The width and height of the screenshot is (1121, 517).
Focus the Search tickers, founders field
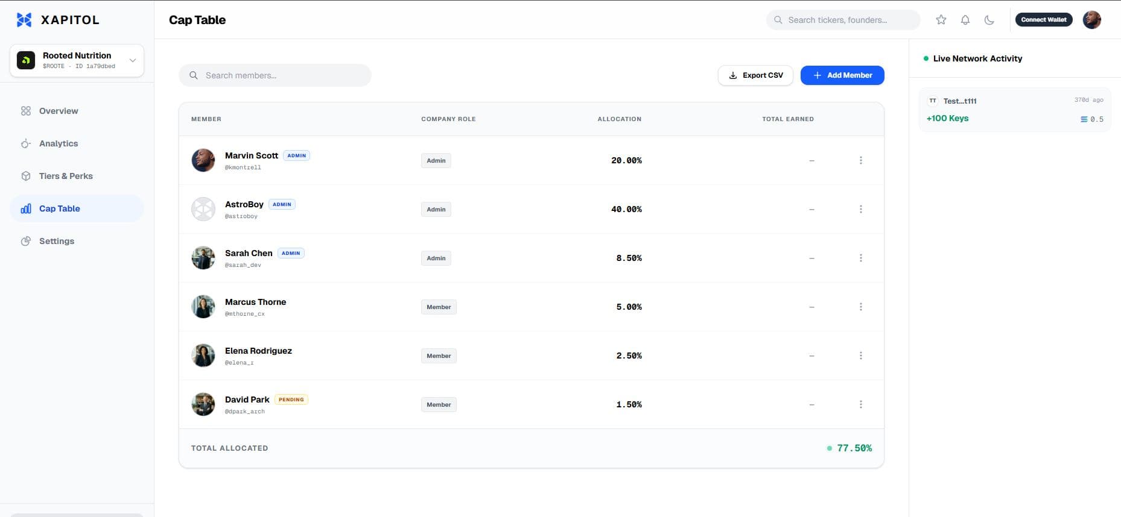pos(843,20)
